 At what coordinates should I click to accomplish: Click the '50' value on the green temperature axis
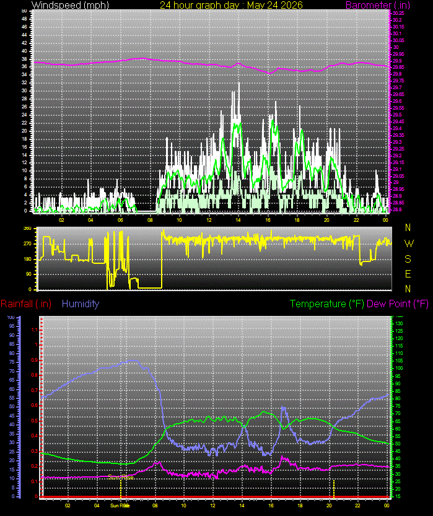tap(398, 444)
